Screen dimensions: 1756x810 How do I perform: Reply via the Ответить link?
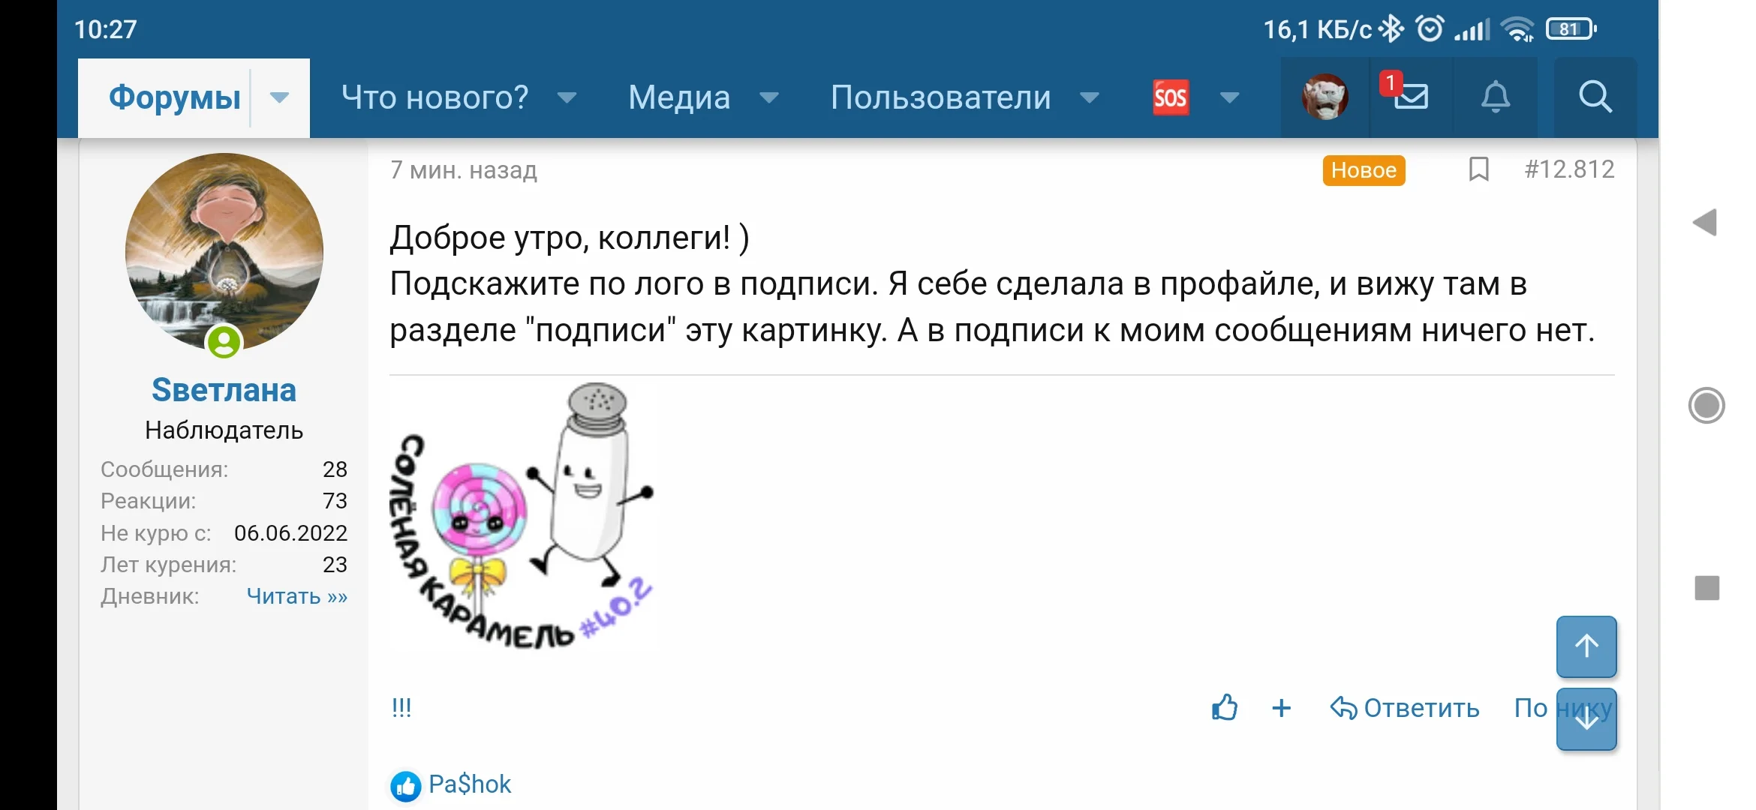tap(1405, 708)
